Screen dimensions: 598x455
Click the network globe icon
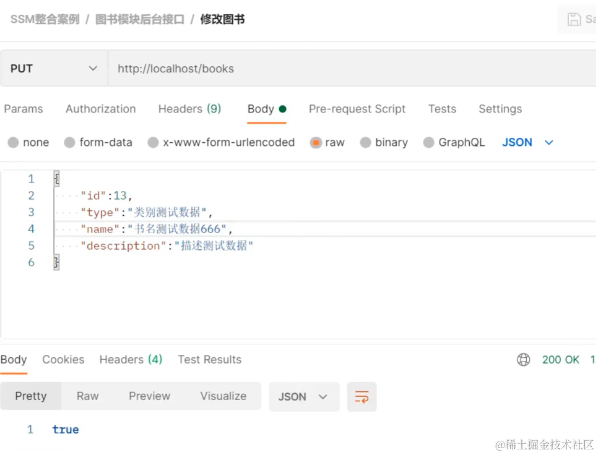click(x=523, y=359)
